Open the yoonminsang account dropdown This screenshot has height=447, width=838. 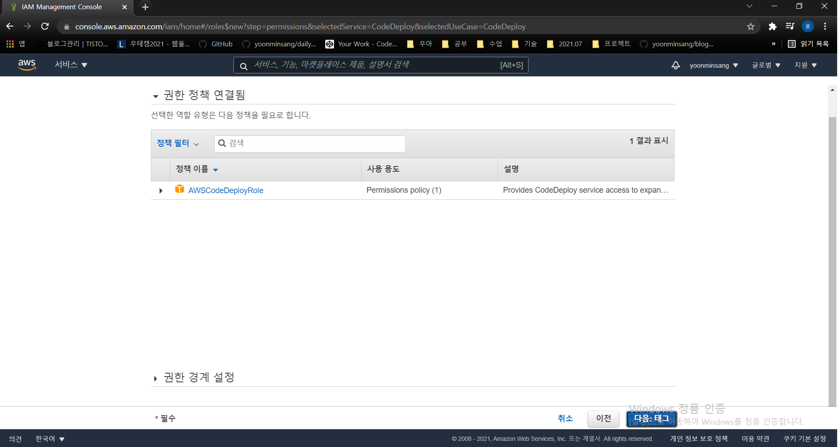(x=714, y=65)
